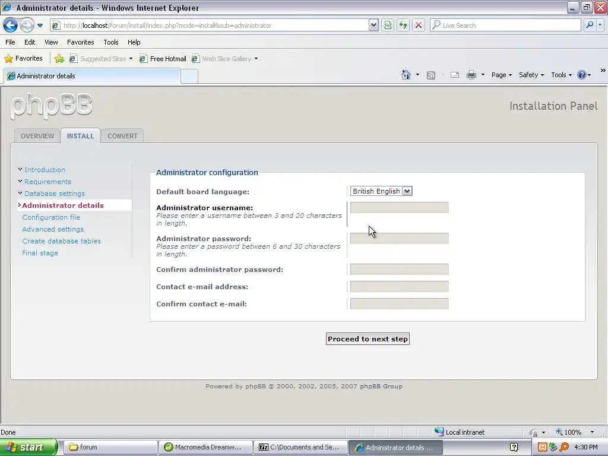Open the recent pages dropdown arrow
The image size is (608, 456).
pyautogui.click(x=40, y=26)
